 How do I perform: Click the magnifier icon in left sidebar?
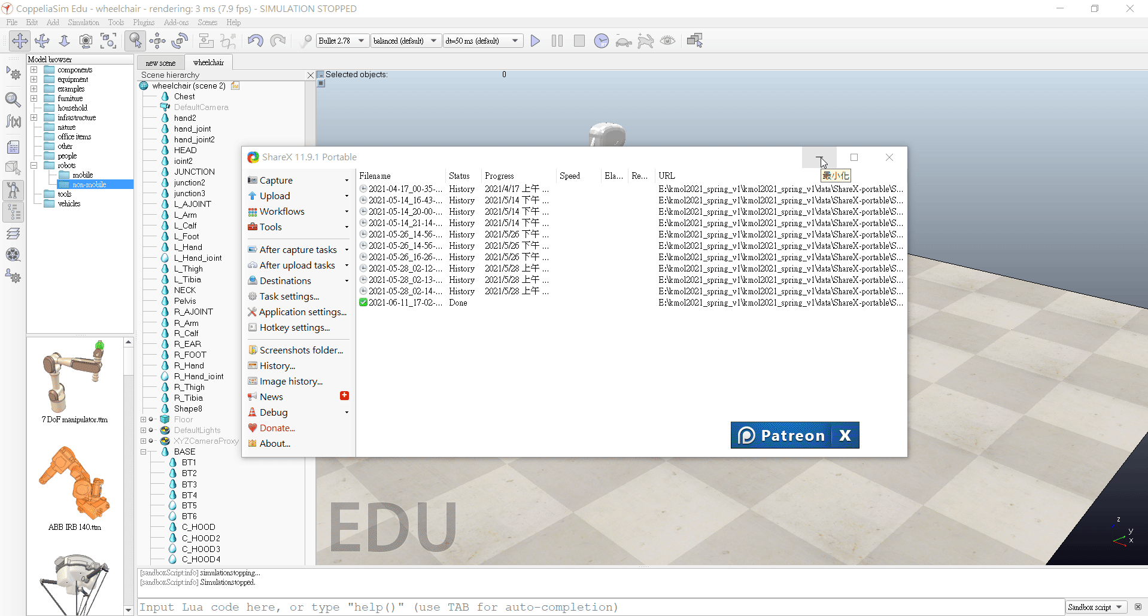pyautogui.click(x=13, y=99)
